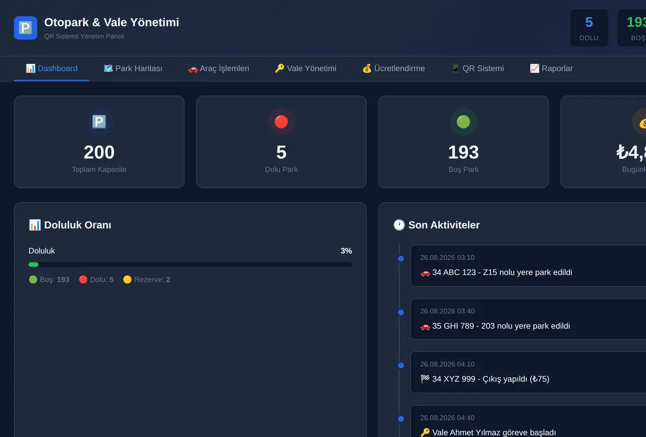Click the blue parking logo icon
Image resolution: width=646 pixels, height=437 pixels.
point(25,28)
